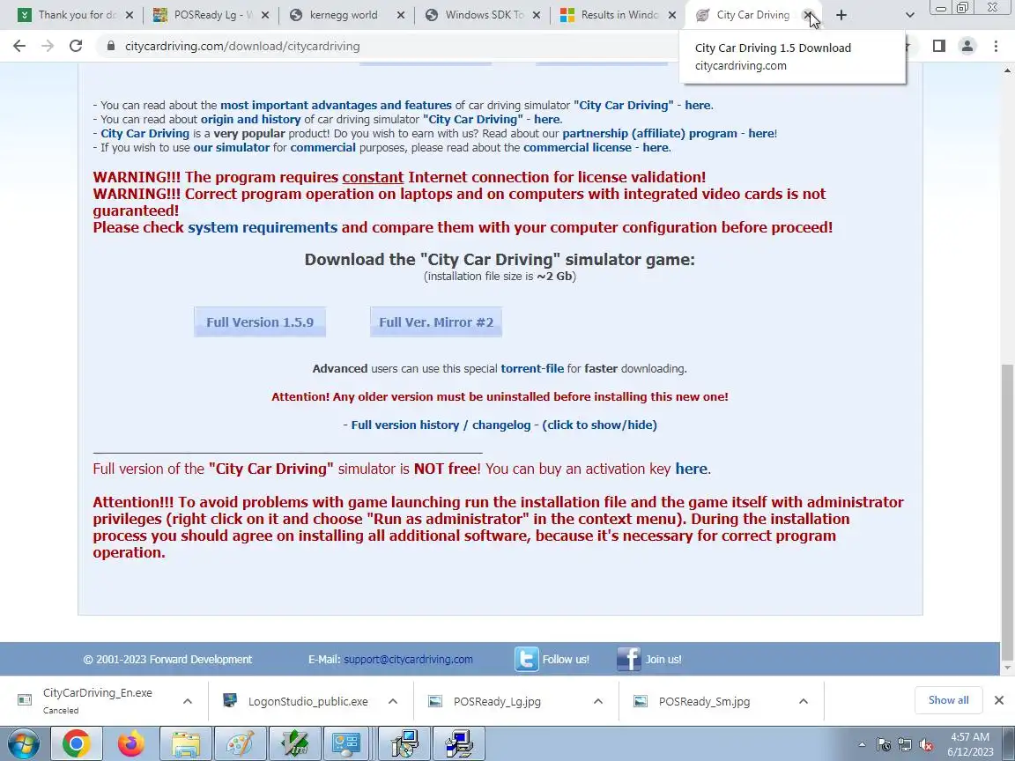Open Facebook Join us icon

click(628, 659)
